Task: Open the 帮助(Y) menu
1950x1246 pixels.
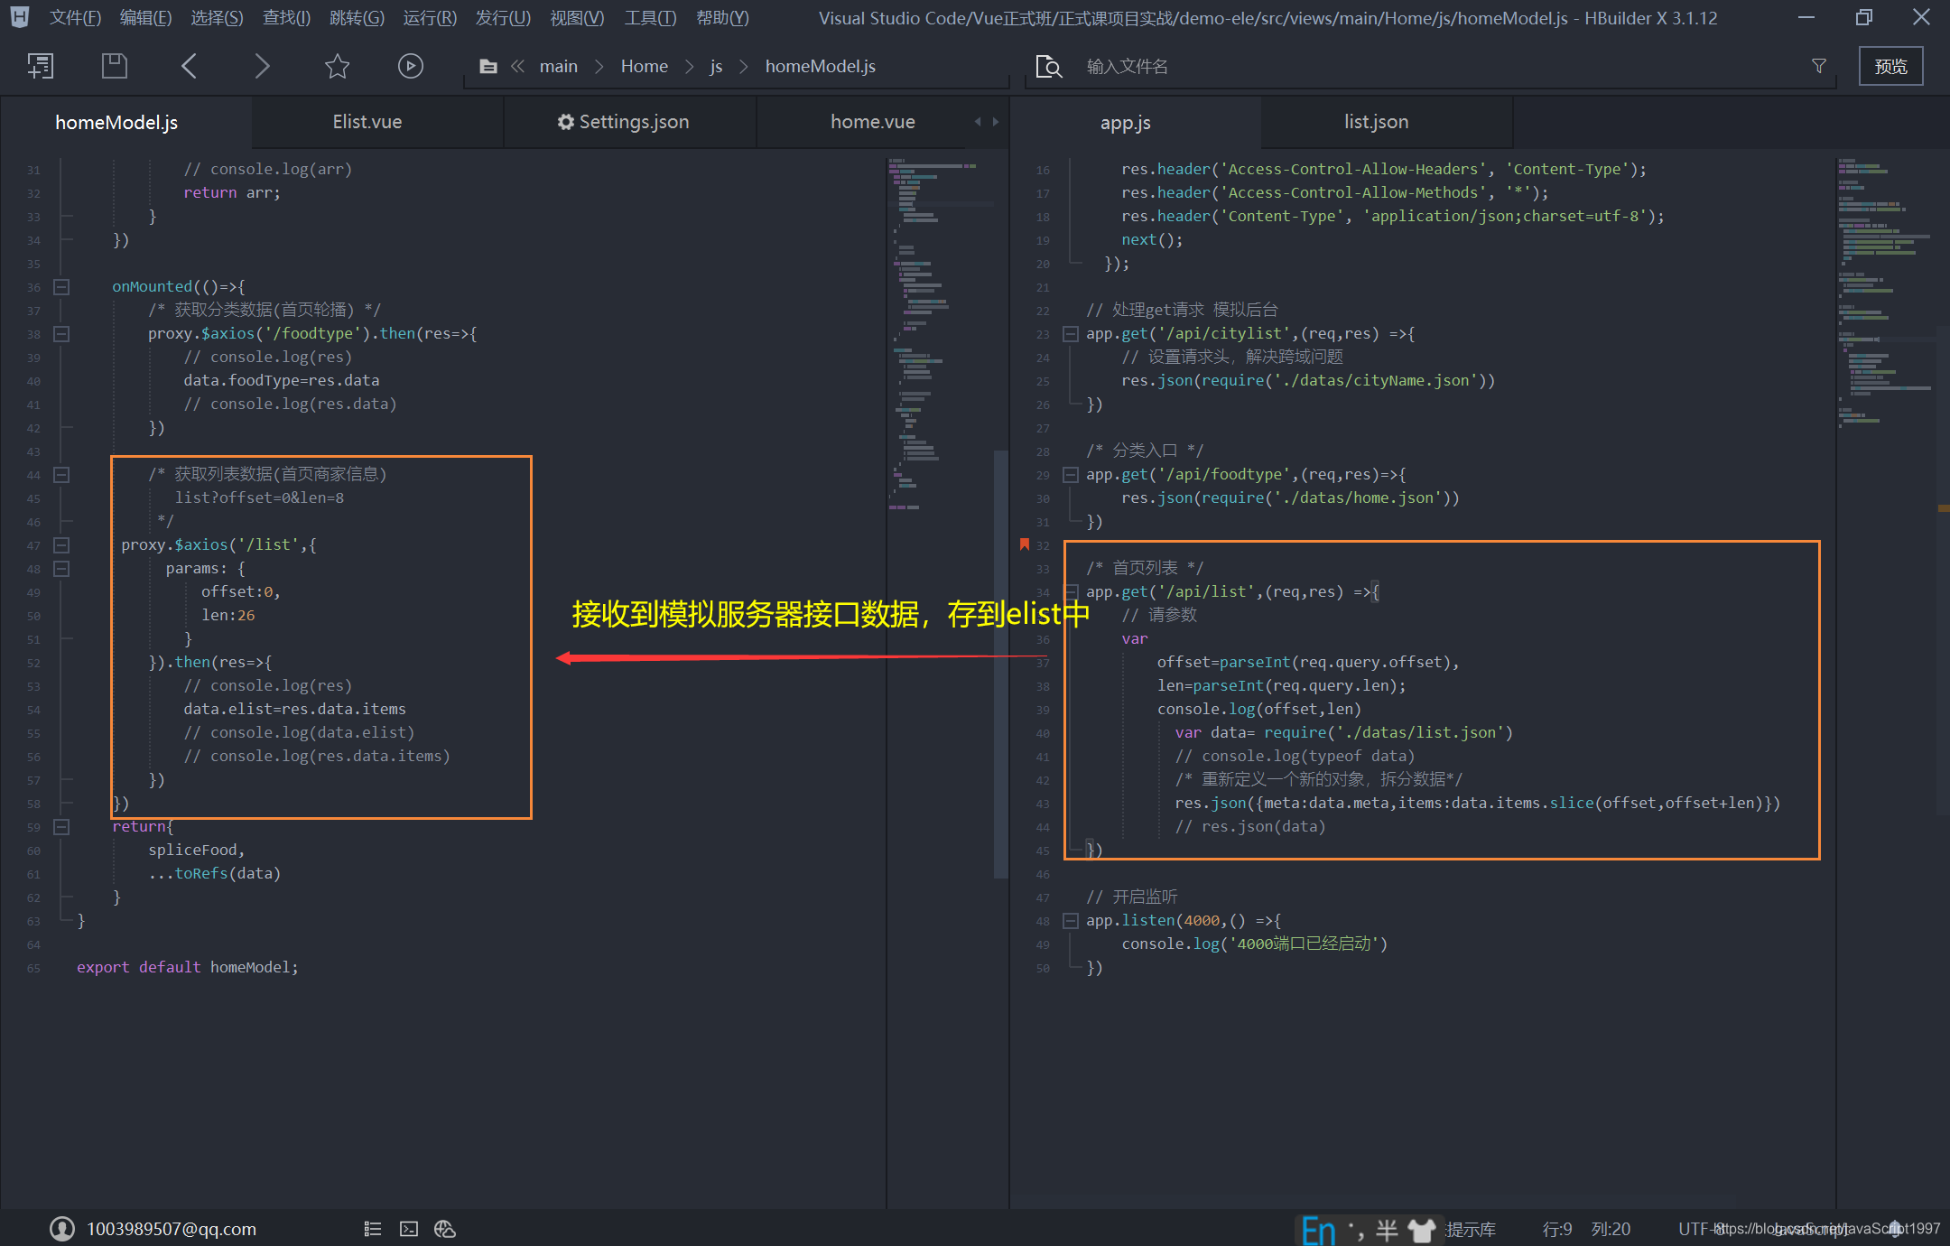Action: (722, 18)
